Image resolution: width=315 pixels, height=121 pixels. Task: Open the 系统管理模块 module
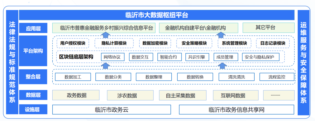point(234,43)
